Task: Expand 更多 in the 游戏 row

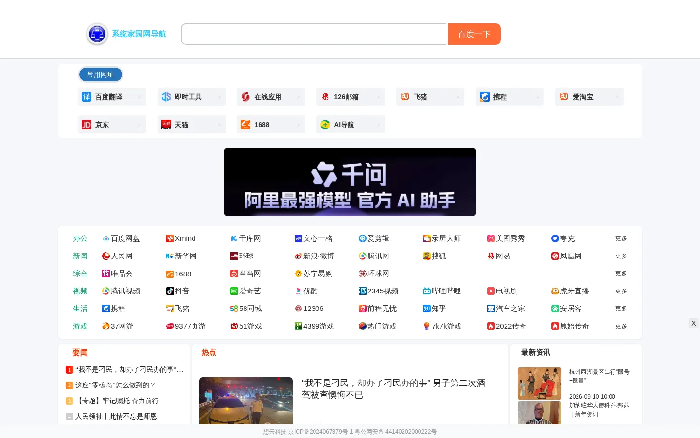Action: coord(621,326)
